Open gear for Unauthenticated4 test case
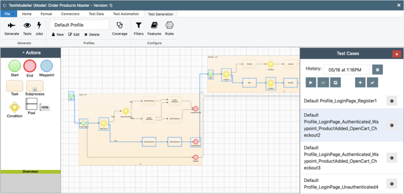This screenshot has width=404, height=194. tap(392, 184)
